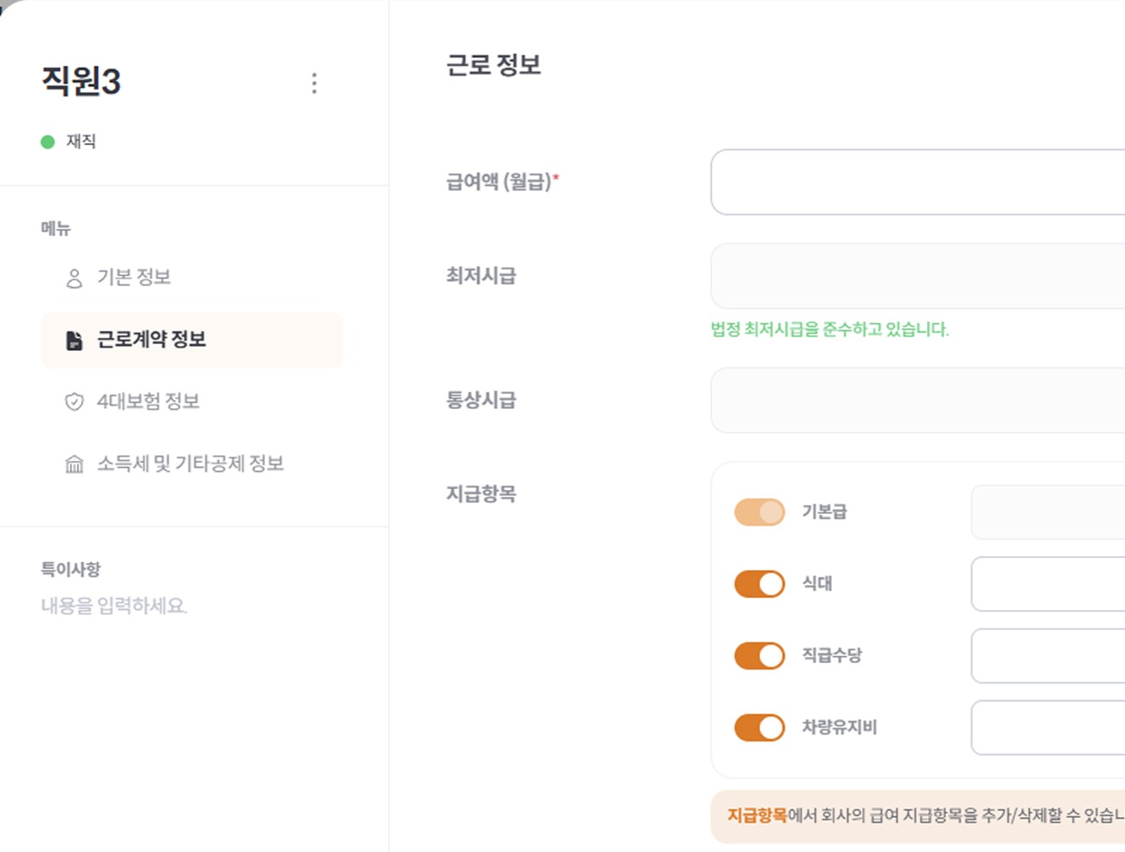This screenshot has height=852, width=1125.
Task: Disable the 기본급 toggle
Action: (759, 512)
